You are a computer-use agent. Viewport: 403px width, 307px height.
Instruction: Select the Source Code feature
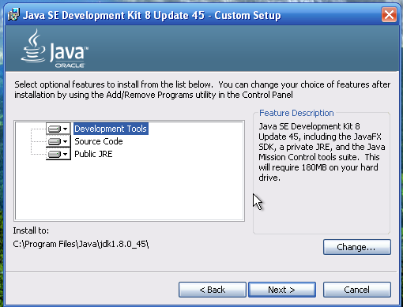pos(99,141)
